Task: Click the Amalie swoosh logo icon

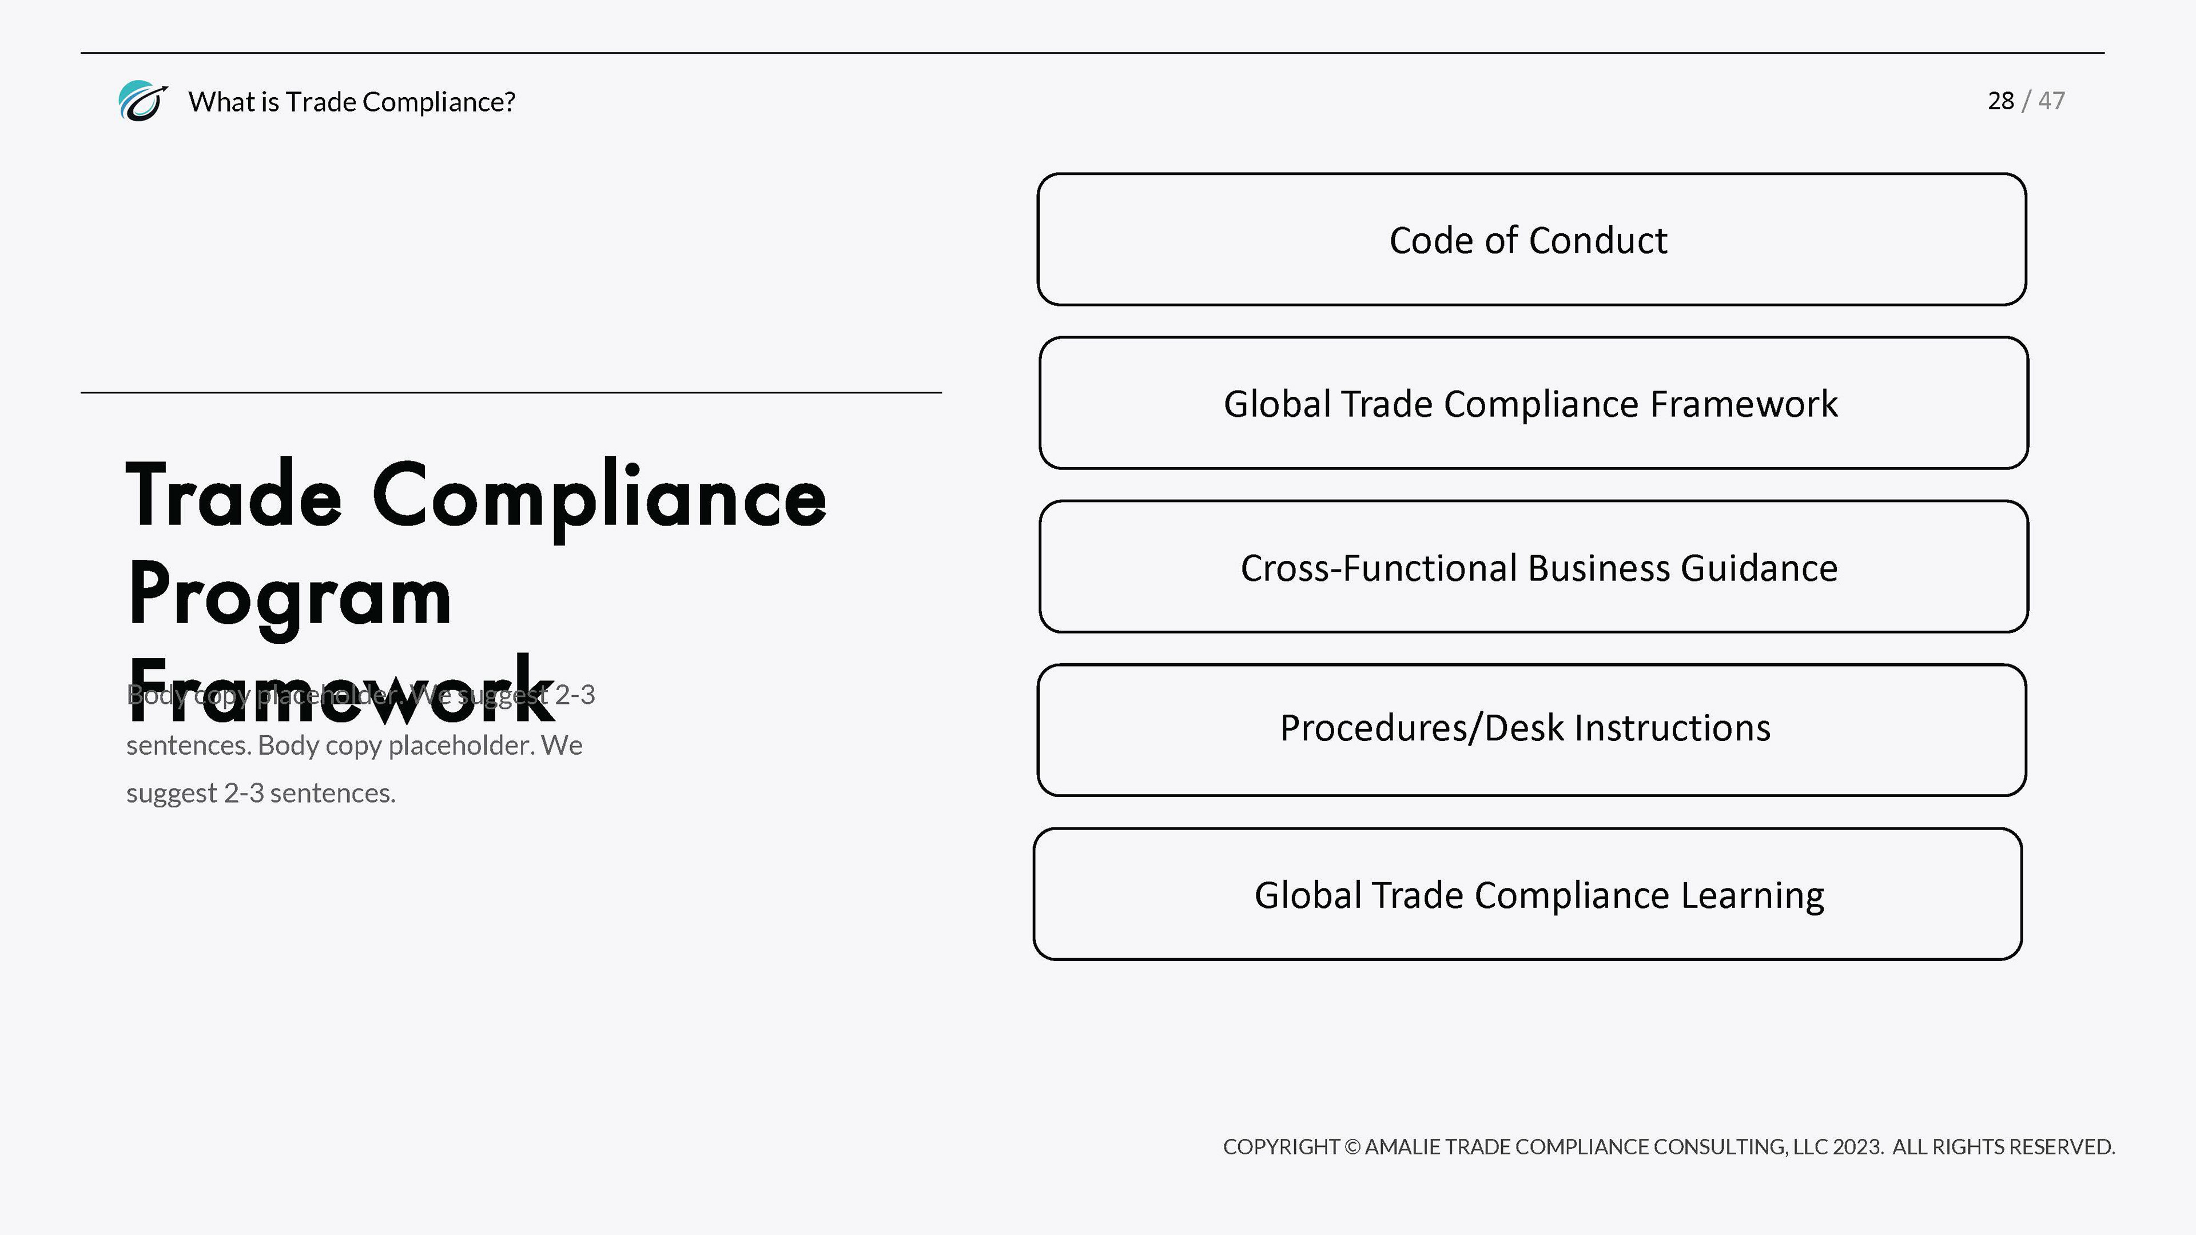Action: tap(142, 101)
